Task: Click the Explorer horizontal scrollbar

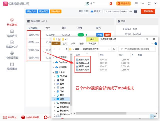Action: pos(101,113)
